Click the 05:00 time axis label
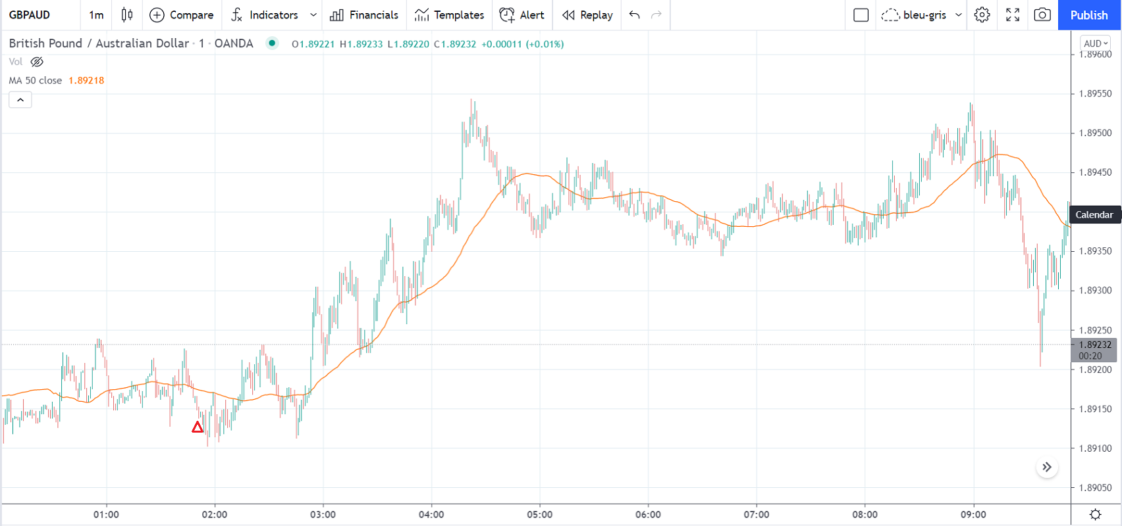Screen dimensions: 1122x526 click(x=540, y=515)
